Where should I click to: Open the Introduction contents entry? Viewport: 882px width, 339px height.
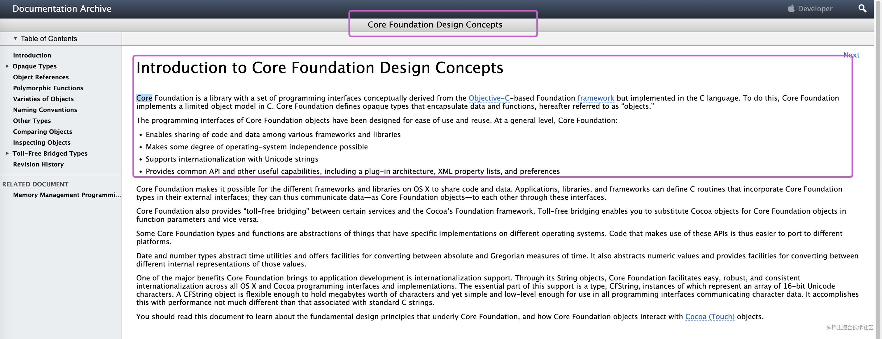(x=32, y=55)
